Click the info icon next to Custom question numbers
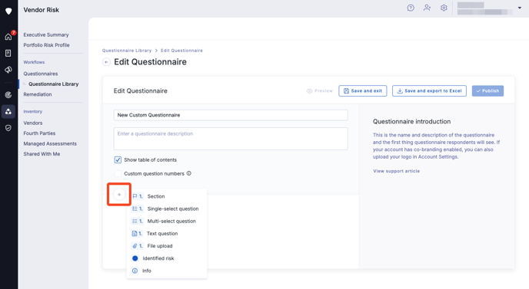 [x=189, y=173]
